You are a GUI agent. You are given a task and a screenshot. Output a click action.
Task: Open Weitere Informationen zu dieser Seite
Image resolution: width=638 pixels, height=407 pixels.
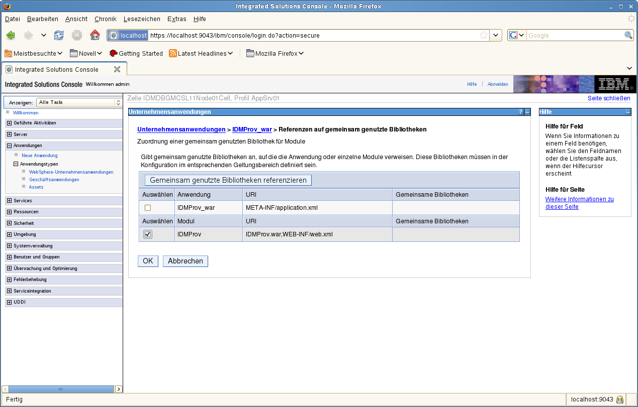579,203
